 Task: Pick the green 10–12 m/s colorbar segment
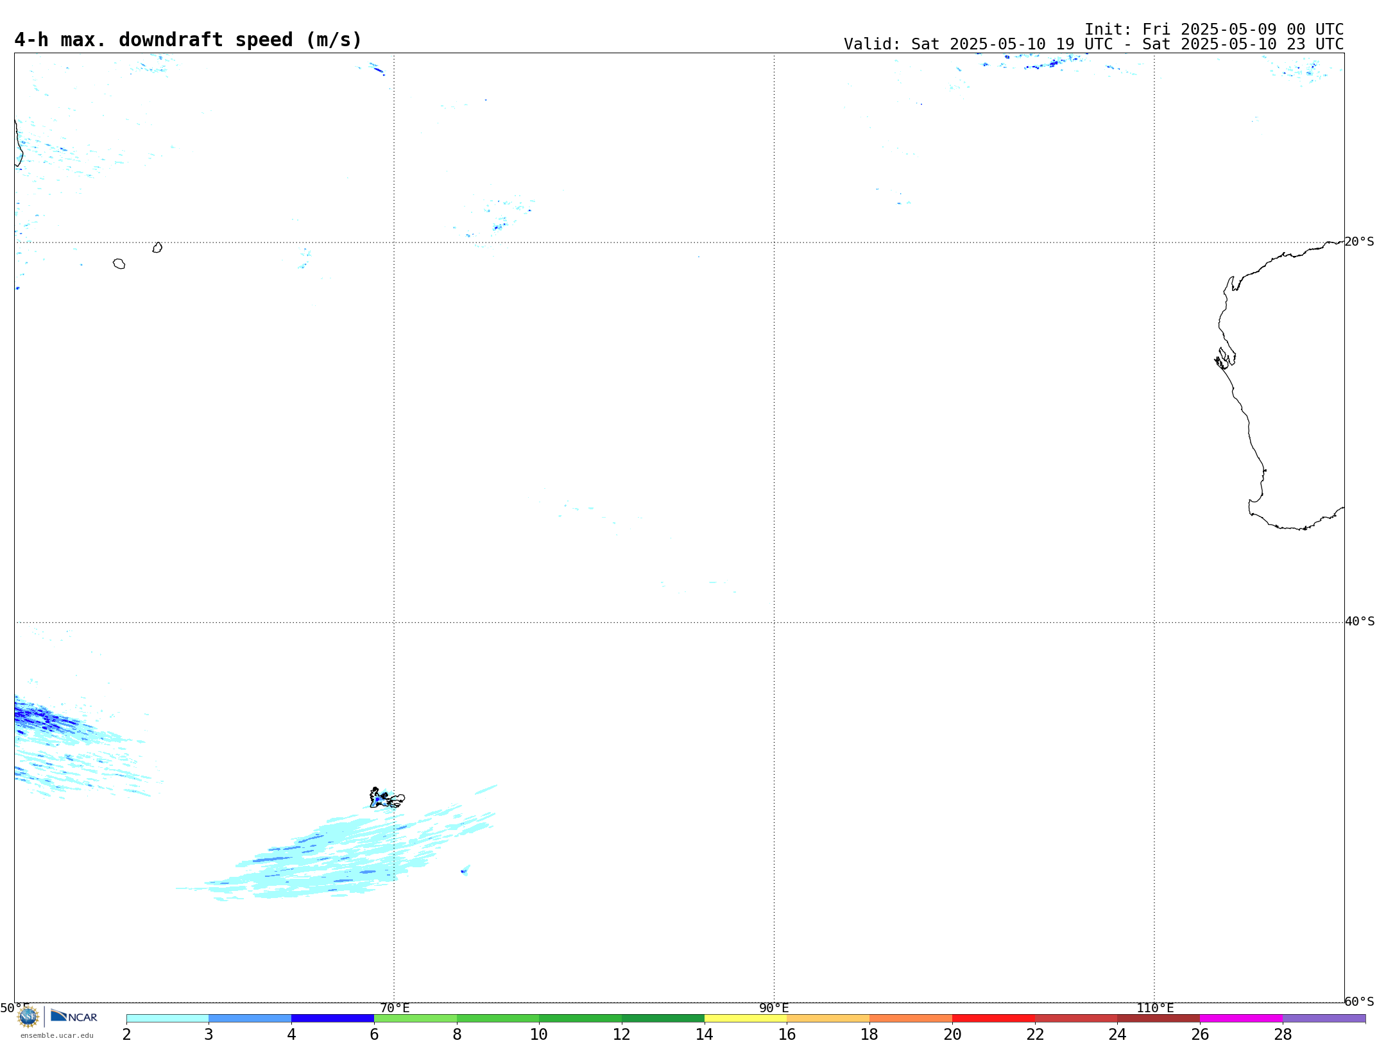[580, 1019]
